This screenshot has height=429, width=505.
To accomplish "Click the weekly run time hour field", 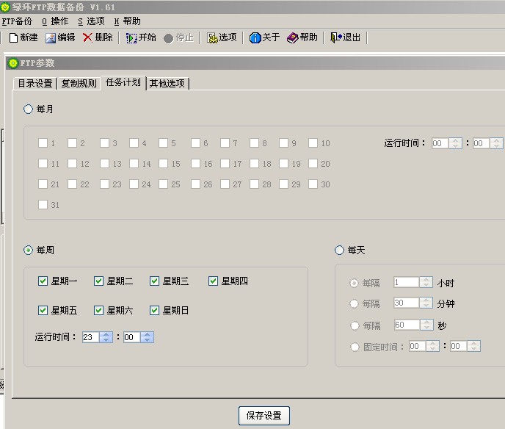I will pos(90,337).
